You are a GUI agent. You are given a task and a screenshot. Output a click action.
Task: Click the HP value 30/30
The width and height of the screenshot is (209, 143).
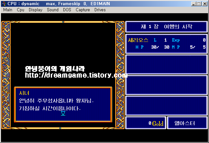(x=160, y=47)
